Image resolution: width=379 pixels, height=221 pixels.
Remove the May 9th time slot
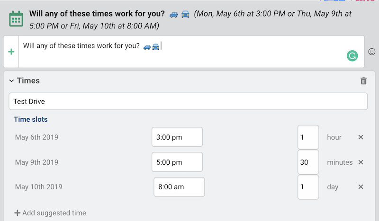(x=361, y=162)
